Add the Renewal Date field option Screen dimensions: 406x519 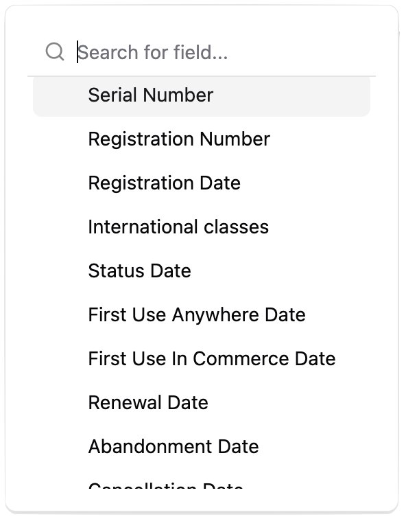pyautogui.click(x=202, y=403)
